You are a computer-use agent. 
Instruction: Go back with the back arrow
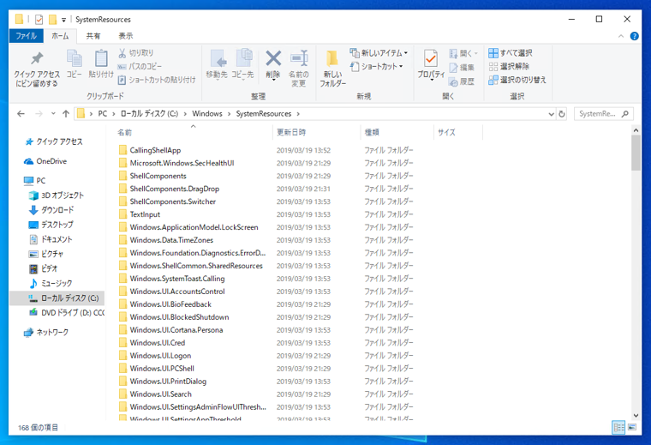21,113
